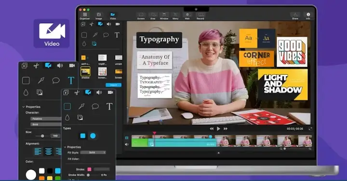Select Callout bubble tool in main window sidebar
Image resolution: width=347 pixels, height=181 pixels.
[x=106, y=35]
